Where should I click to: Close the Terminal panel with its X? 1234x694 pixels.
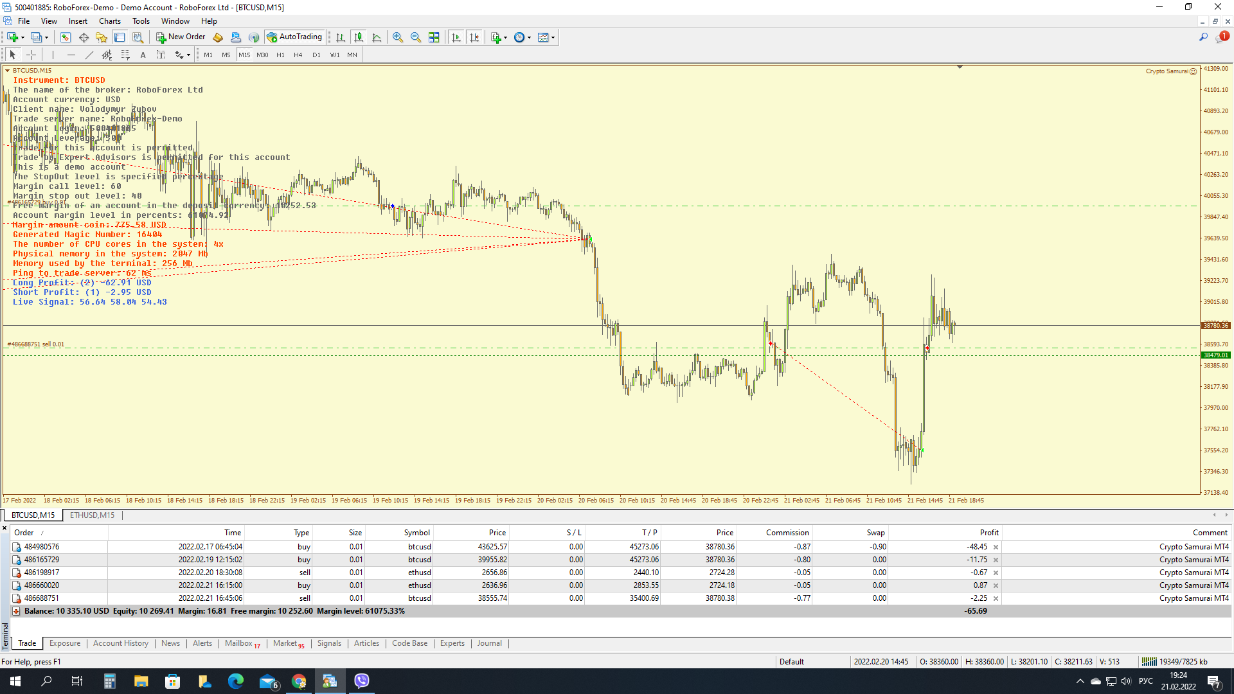4,528
